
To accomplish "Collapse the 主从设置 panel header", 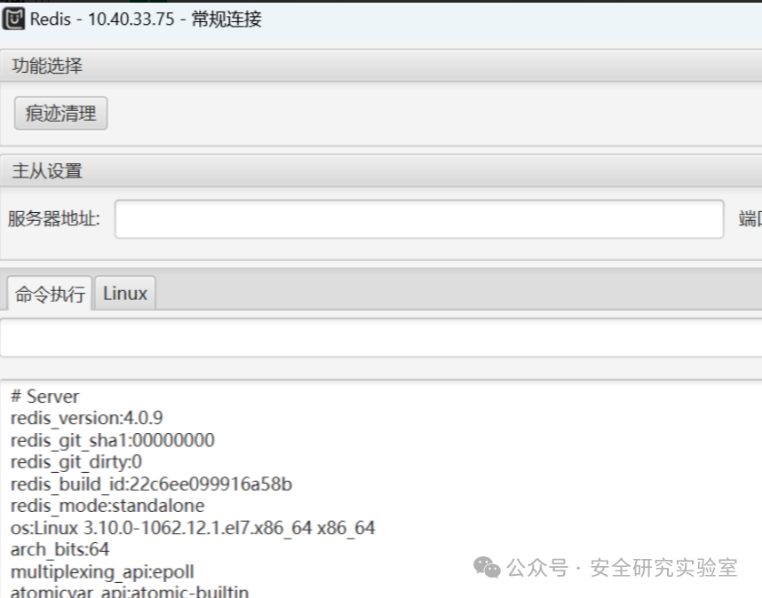I will click(381, 171).
